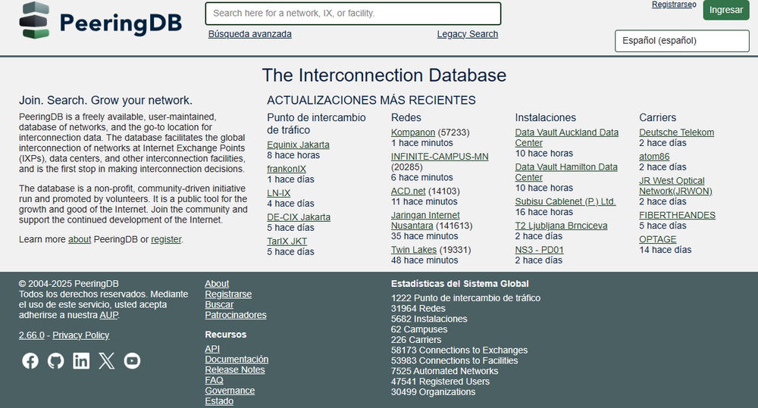Open Subisu Cablenet (P.) Ltd. facility

565,202
